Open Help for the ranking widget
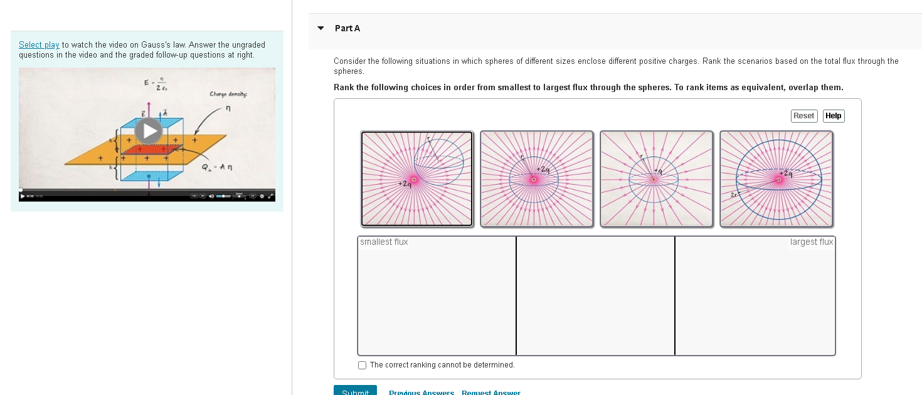 [x=834, y=116]
